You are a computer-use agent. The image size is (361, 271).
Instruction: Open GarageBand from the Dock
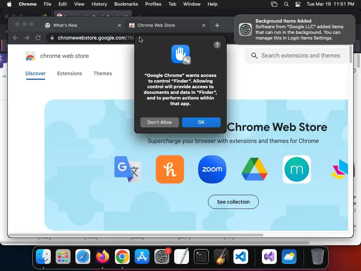(x=221, y=257)
